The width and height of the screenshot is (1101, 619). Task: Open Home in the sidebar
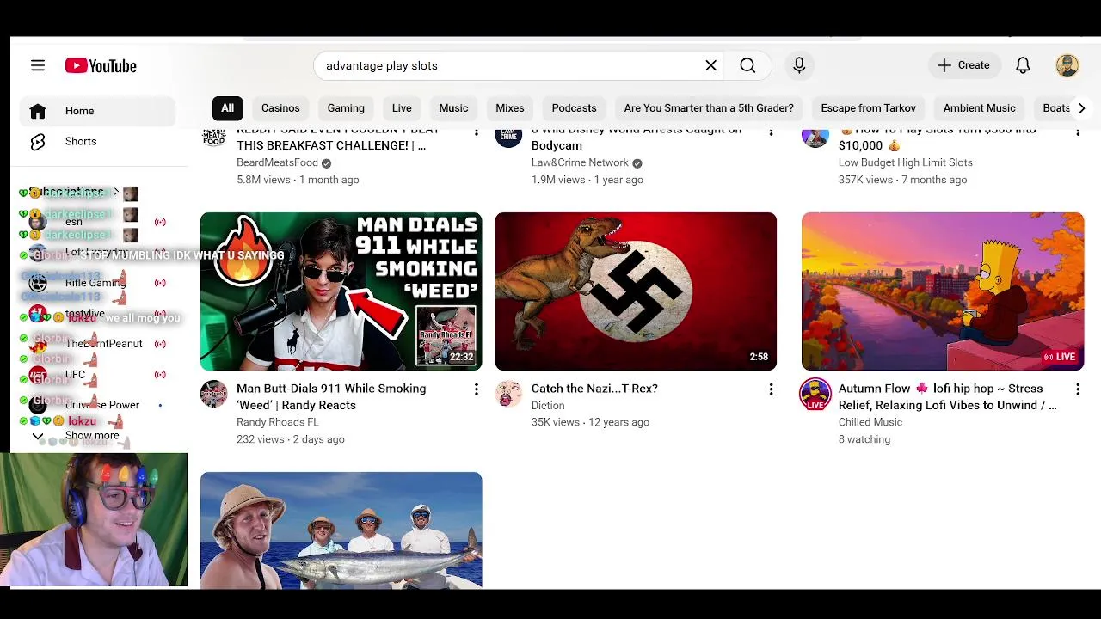[x=97, y=111]
